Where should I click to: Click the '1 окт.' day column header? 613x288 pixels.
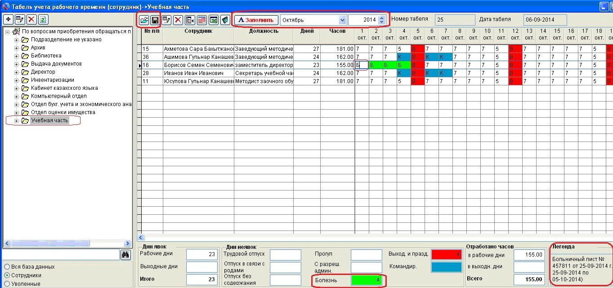362,35
